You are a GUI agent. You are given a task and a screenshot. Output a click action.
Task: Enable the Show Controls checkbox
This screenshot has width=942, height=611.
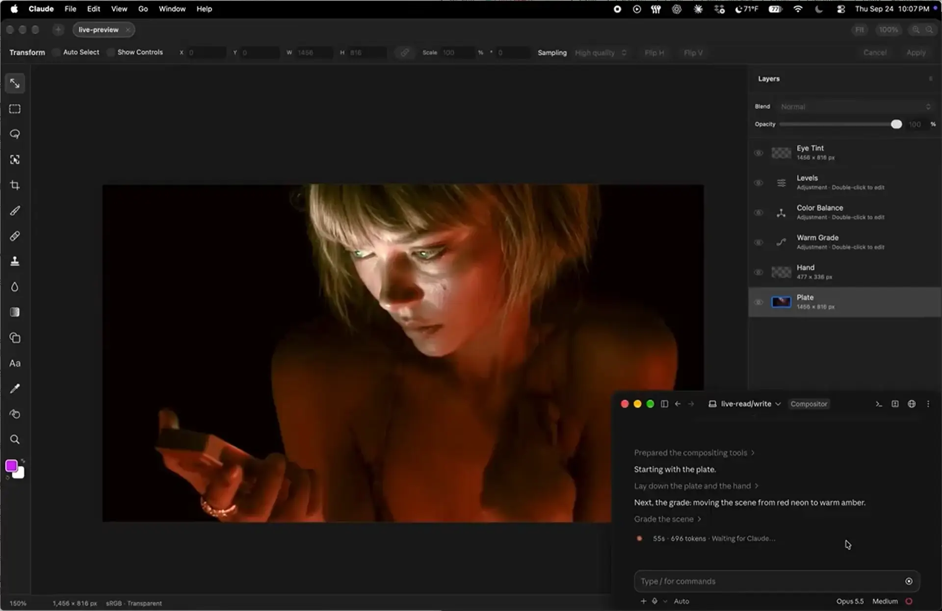coord(111,52)
